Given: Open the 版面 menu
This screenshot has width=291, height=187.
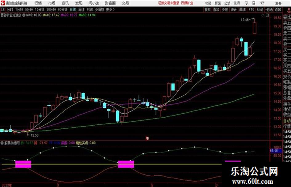Looking at the screenshot, I should click(218, 3).
